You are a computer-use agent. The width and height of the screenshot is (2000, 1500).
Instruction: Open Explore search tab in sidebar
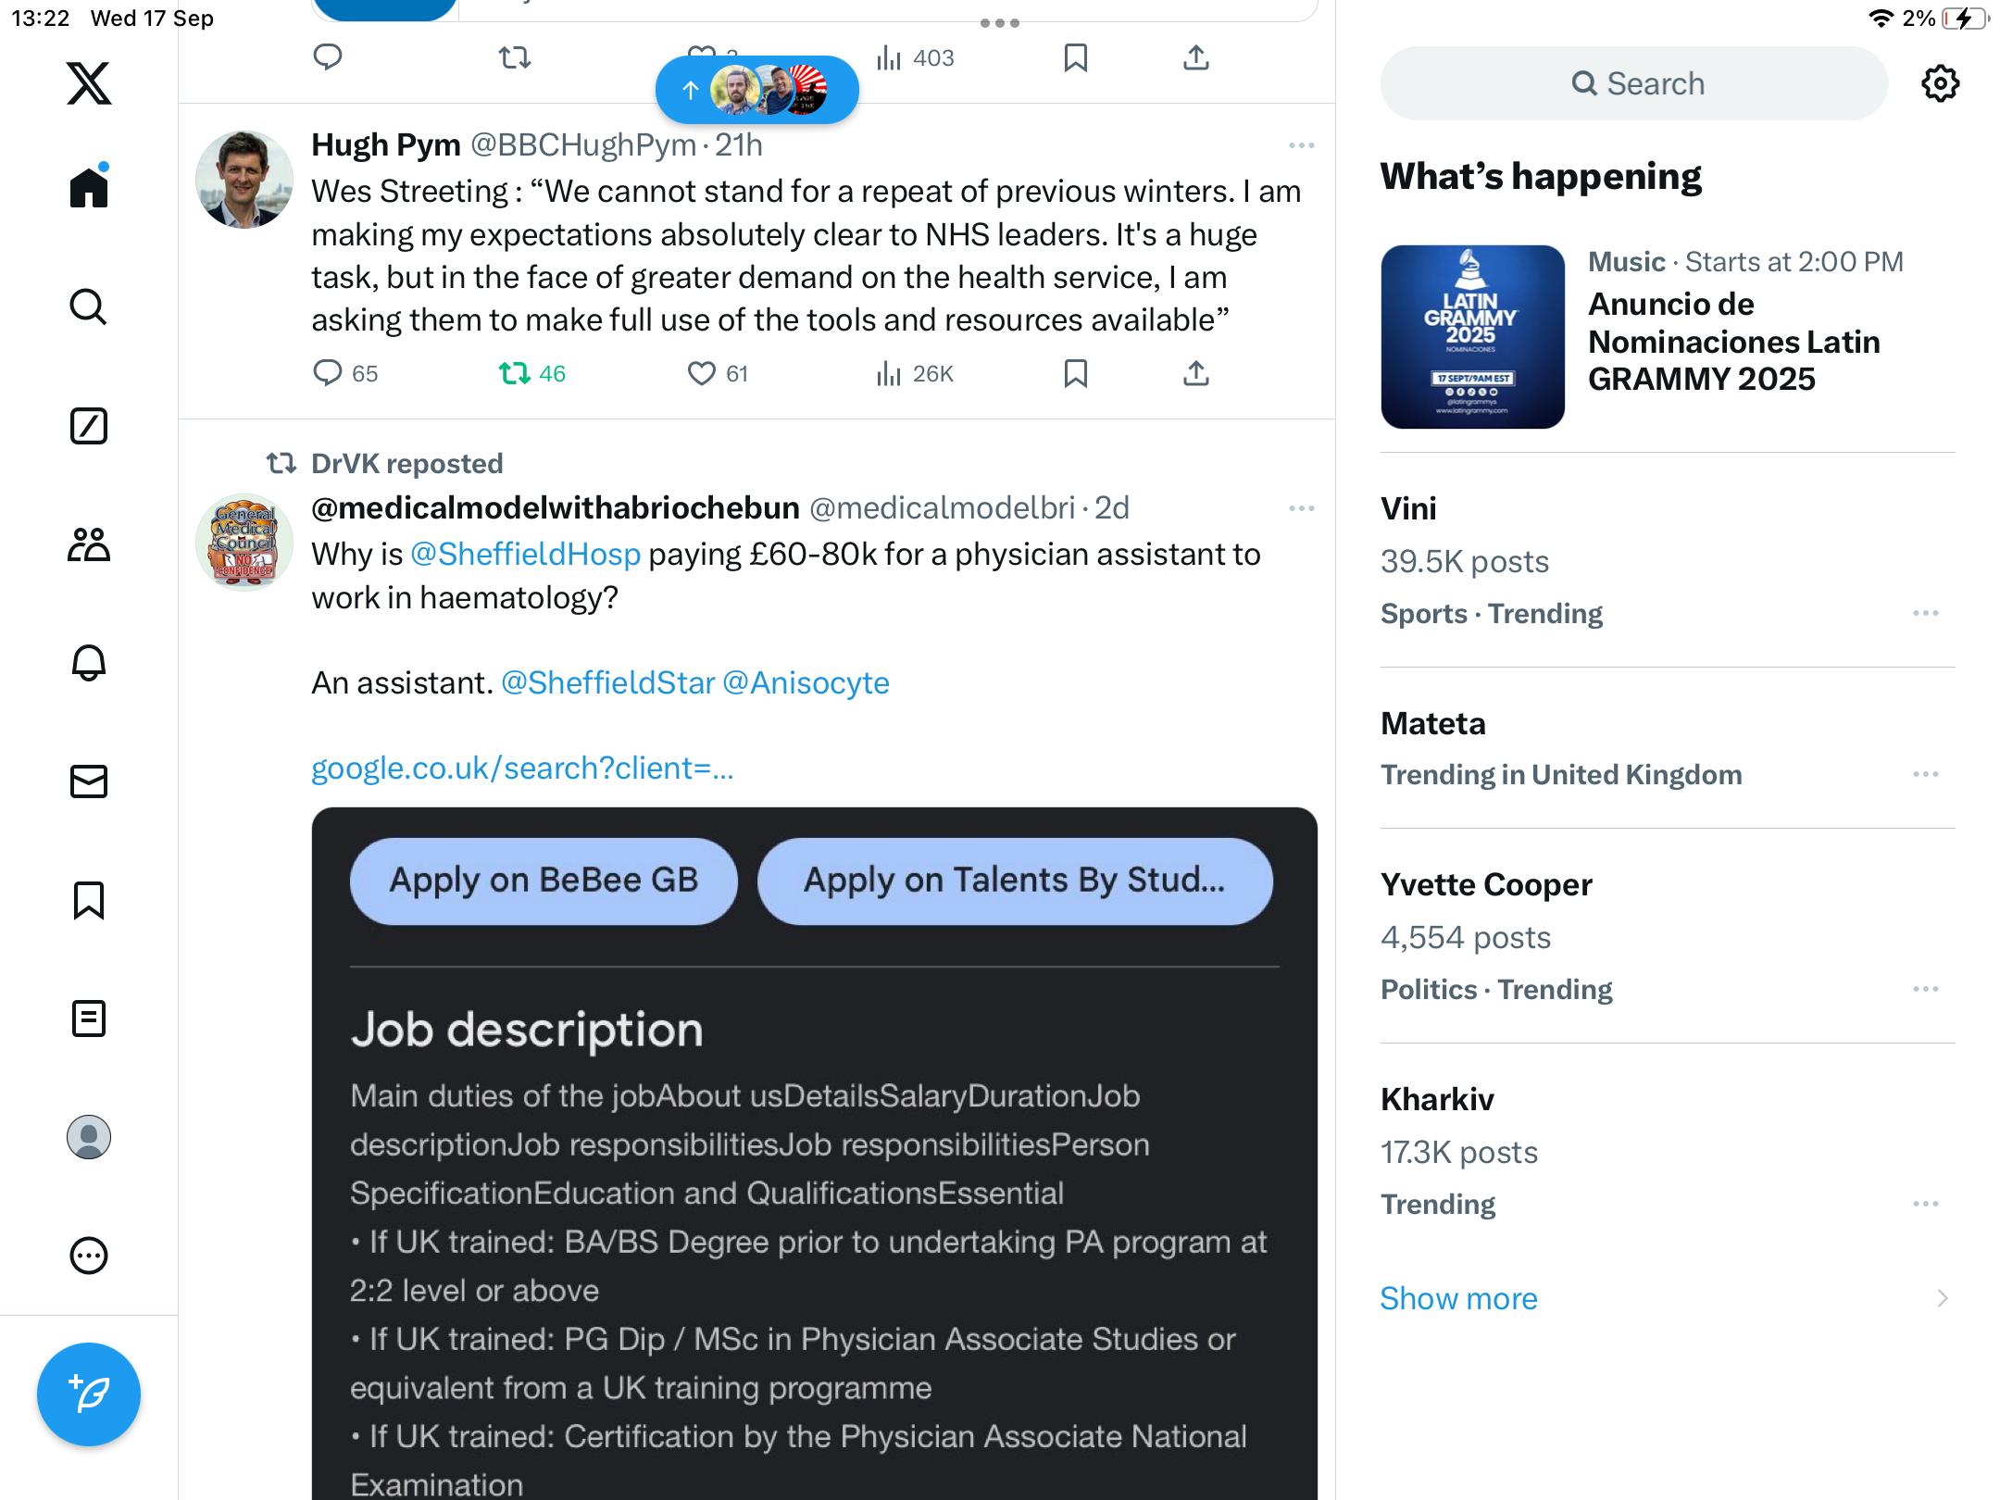[89, 306]
